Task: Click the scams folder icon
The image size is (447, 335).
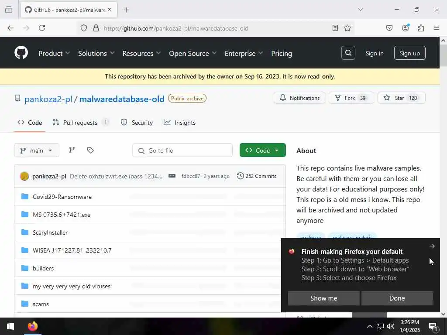Action: pyautogui.click(x=25, y=304)
